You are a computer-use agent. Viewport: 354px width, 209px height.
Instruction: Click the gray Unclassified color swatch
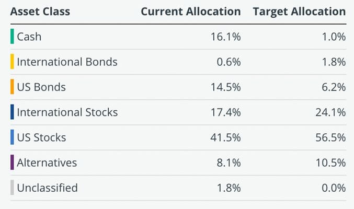(x=12, y=188)
